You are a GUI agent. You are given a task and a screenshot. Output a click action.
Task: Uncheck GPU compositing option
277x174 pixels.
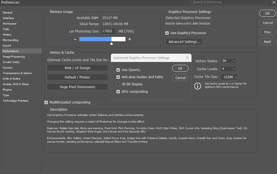(118, 92)
